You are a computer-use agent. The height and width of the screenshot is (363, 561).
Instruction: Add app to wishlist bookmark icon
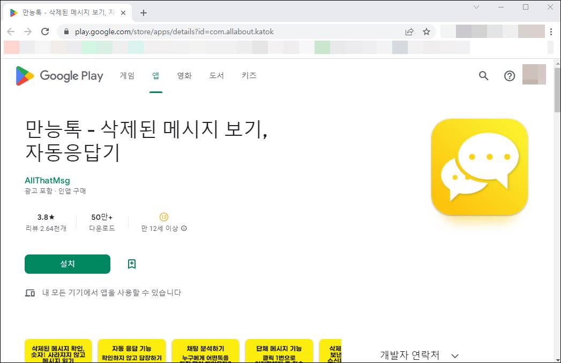coord(132,264)
